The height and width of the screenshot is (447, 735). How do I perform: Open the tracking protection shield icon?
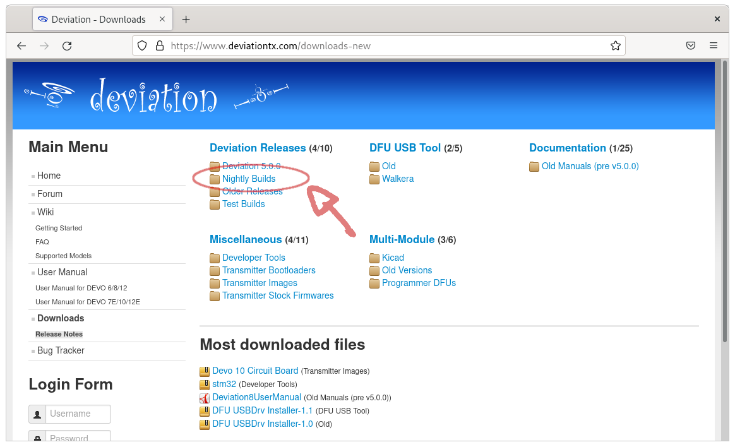coord(142,45)
